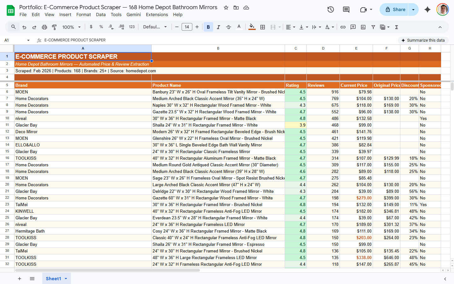
Task: Click the print icon
Action: [44, 27]
